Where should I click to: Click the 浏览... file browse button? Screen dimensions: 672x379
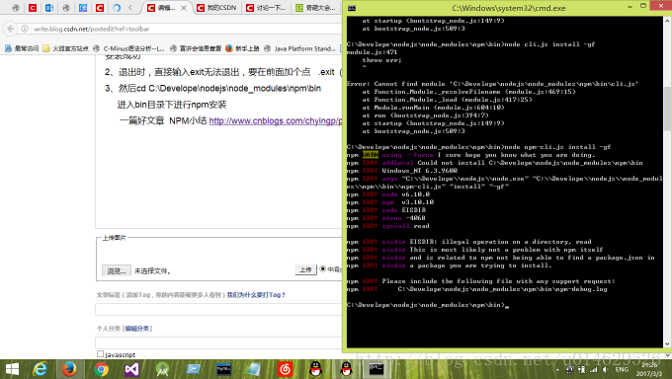click(117, 270)
